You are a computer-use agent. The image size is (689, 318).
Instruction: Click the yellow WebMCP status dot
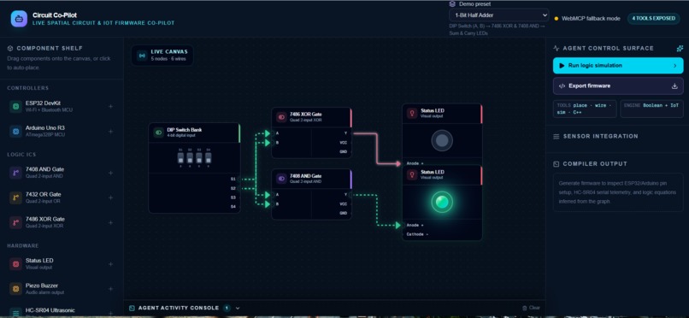coord(556,19)
